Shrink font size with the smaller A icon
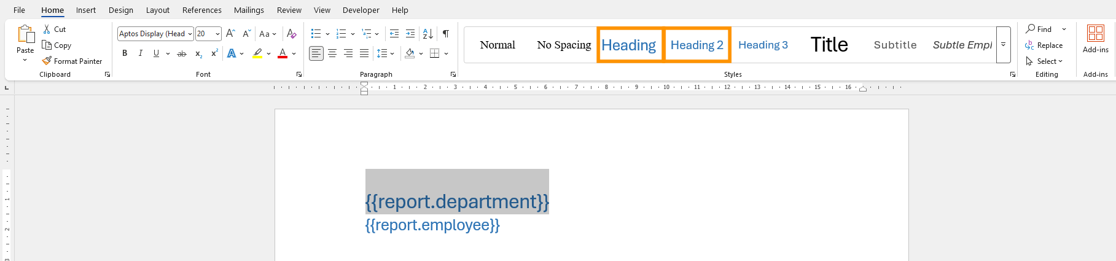Screen dimensions: 1116x261 pyautogui.click(x=246, y=34)
